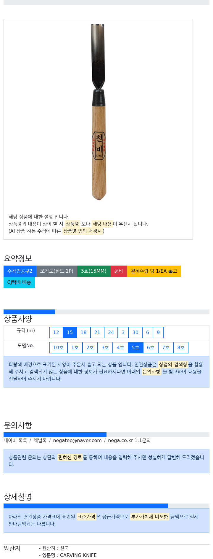Image resolution: width=213 pixels, height=559 pixels.
Task: Choose the 21 mm size option
Action: click(97, 333)
